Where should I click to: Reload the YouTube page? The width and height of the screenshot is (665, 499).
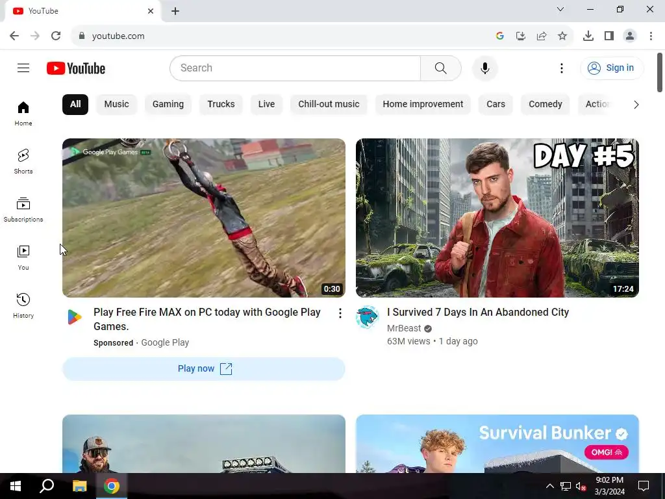coord(56,36)
